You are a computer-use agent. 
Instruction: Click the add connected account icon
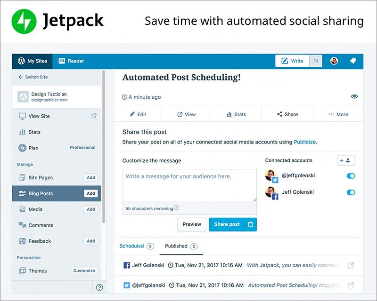345,160
